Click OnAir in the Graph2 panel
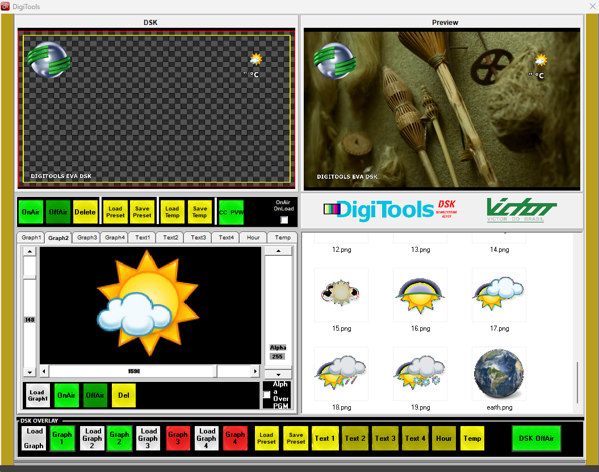The image size is (599, 472). (66, 395)
